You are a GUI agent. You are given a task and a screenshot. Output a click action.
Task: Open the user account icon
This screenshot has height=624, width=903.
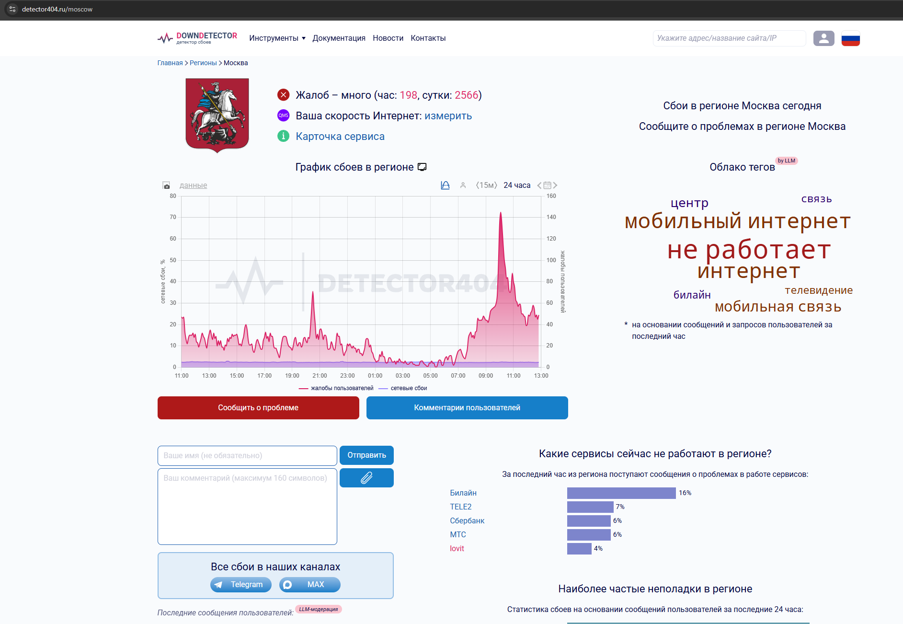(823, 38)
